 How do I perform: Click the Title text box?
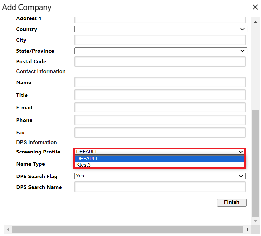point(160,95)
